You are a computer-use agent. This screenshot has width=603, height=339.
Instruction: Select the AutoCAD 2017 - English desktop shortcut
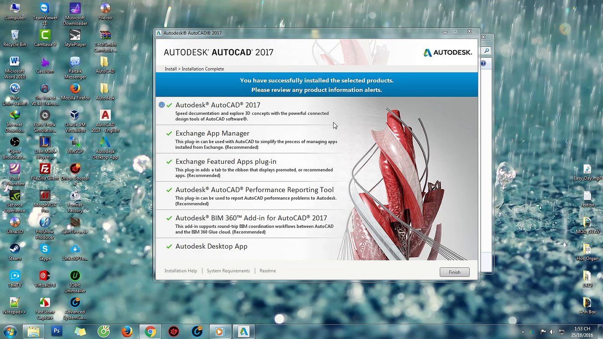tap(105, 121)
